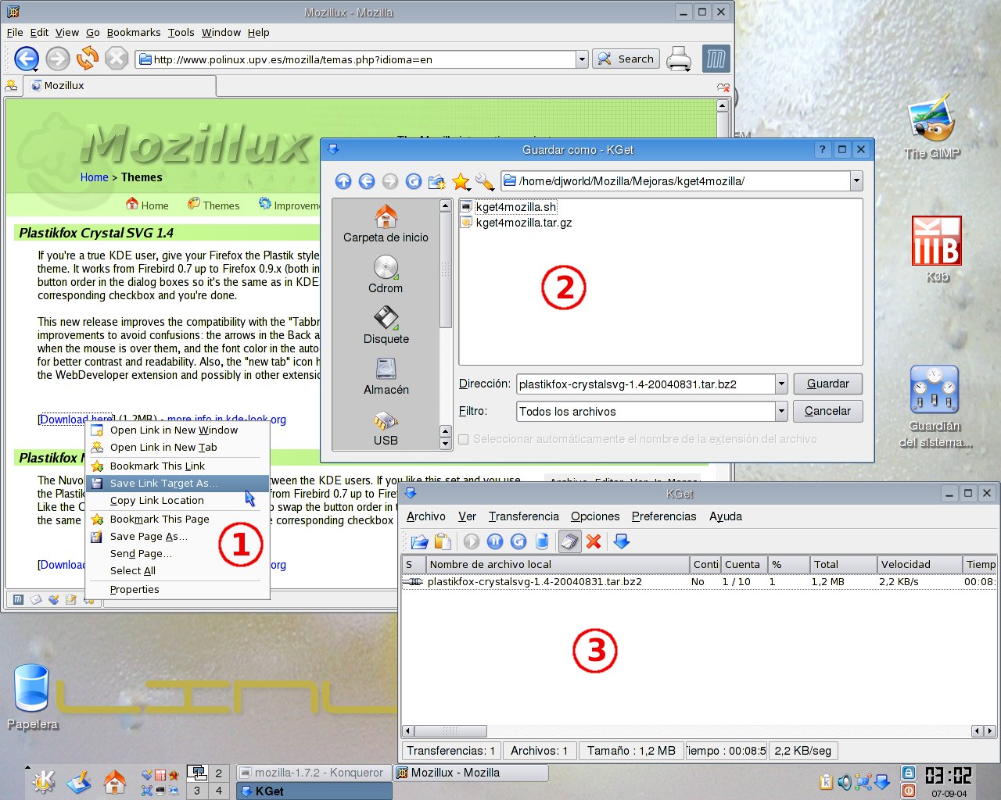Click the Mozillux browser tab
Image resolution: width=1001 pixels, height=800 pixels.
[x=120, y=86]
